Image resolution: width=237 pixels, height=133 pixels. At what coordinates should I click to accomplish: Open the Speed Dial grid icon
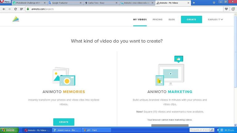[22, 9]
